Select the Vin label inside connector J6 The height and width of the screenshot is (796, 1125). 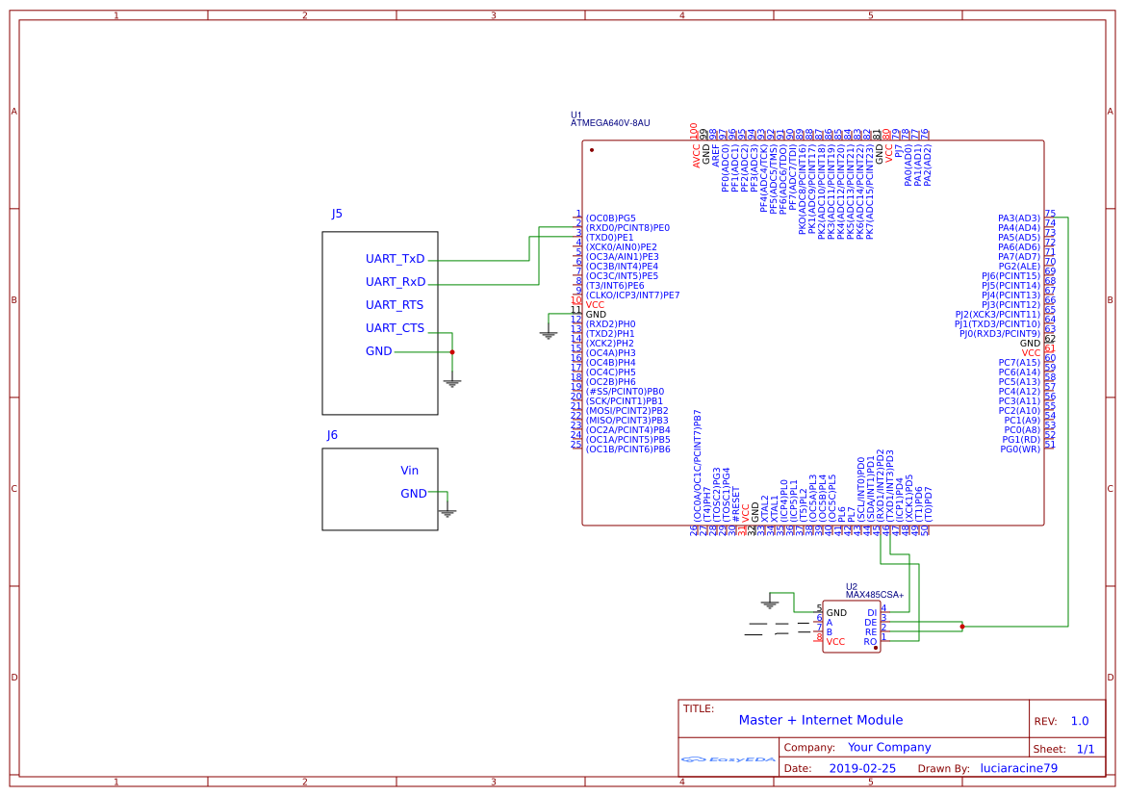[x=409, y=470]
